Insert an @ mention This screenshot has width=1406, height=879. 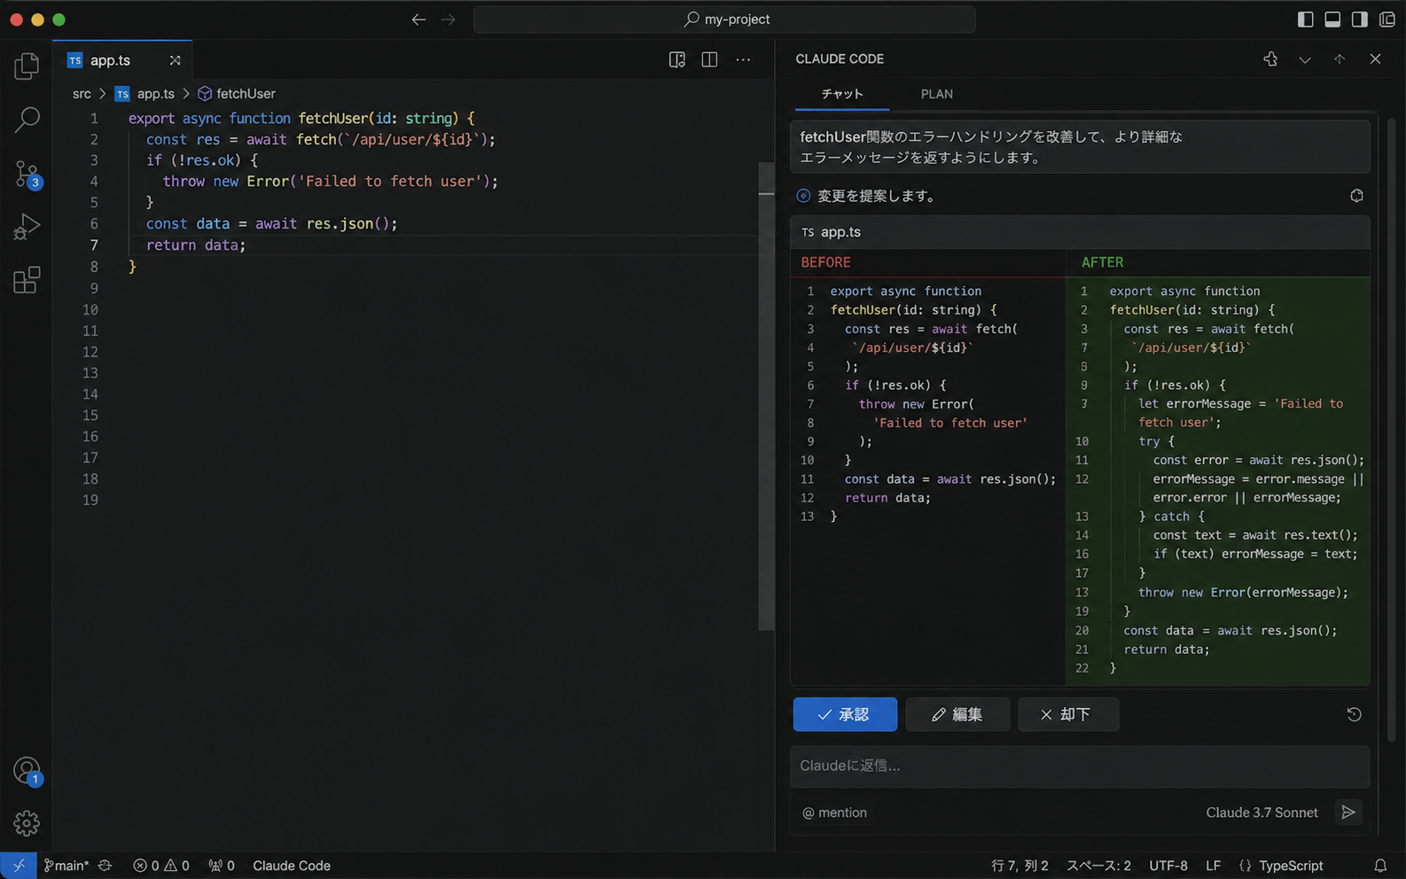click(x=834, y=813)
